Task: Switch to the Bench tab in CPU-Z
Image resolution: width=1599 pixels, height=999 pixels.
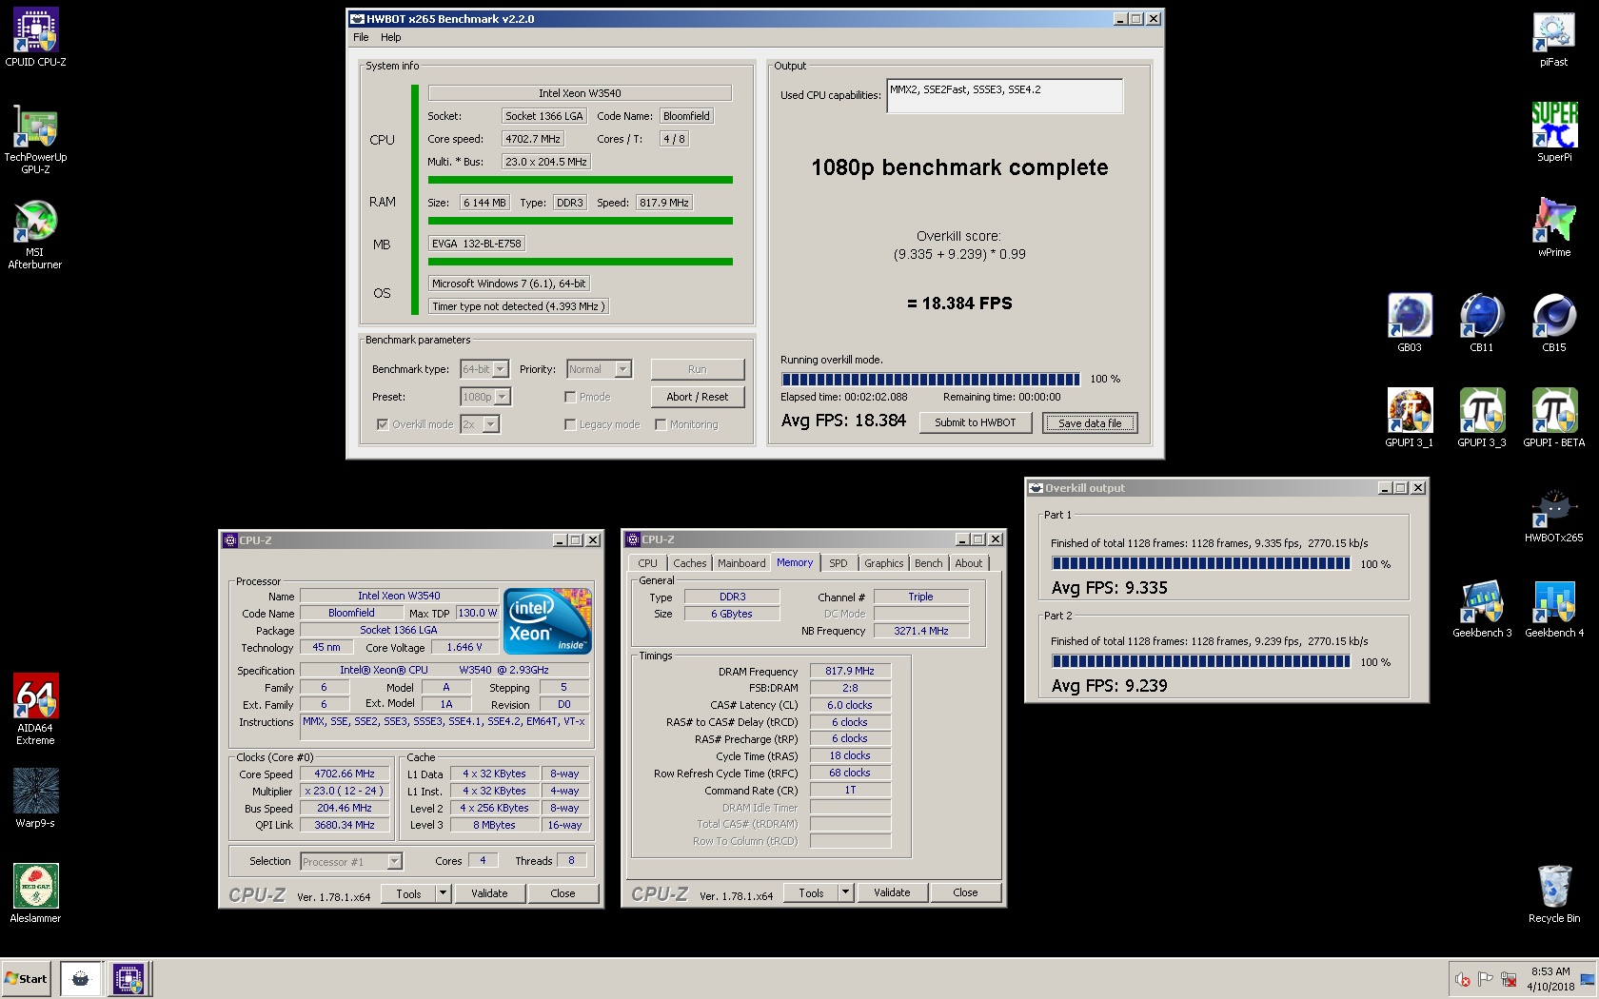Action: (x=929, y=563)
